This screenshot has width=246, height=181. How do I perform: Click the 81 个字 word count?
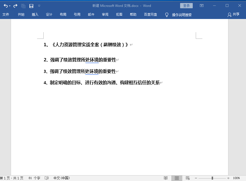click(x=34, y=178)
